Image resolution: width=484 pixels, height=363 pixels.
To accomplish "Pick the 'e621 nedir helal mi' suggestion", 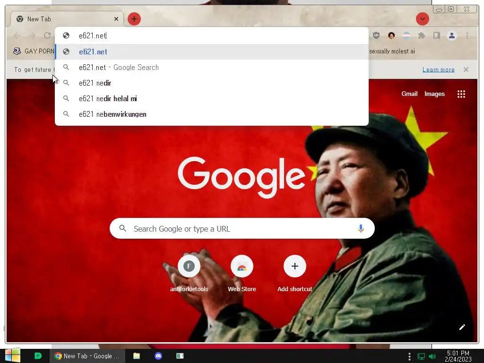I will pos(211,98).
